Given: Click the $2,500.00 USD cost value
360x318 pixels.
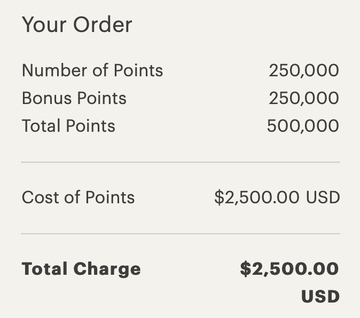Looking at the screenshot, I should (x=277, y=197).
